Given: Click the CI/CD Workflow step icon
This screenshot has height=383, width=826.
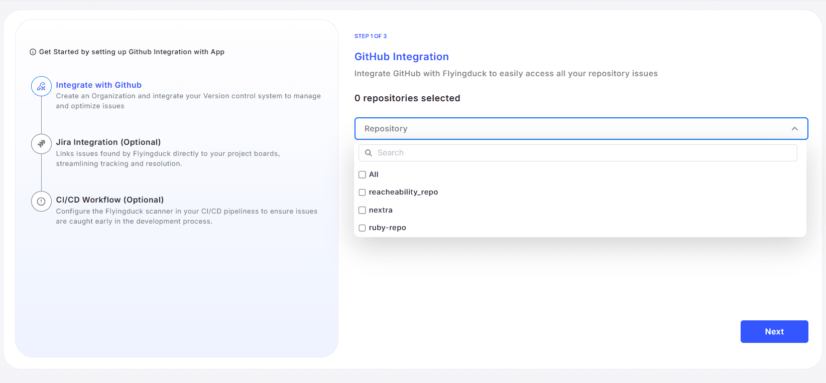Looking at the screenshot, I should [x=41, y=202].
